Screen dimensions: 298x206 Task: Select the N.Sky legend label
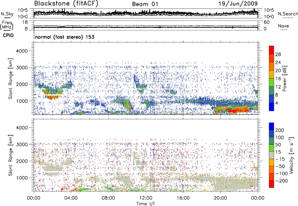click(x=7, y=14)
